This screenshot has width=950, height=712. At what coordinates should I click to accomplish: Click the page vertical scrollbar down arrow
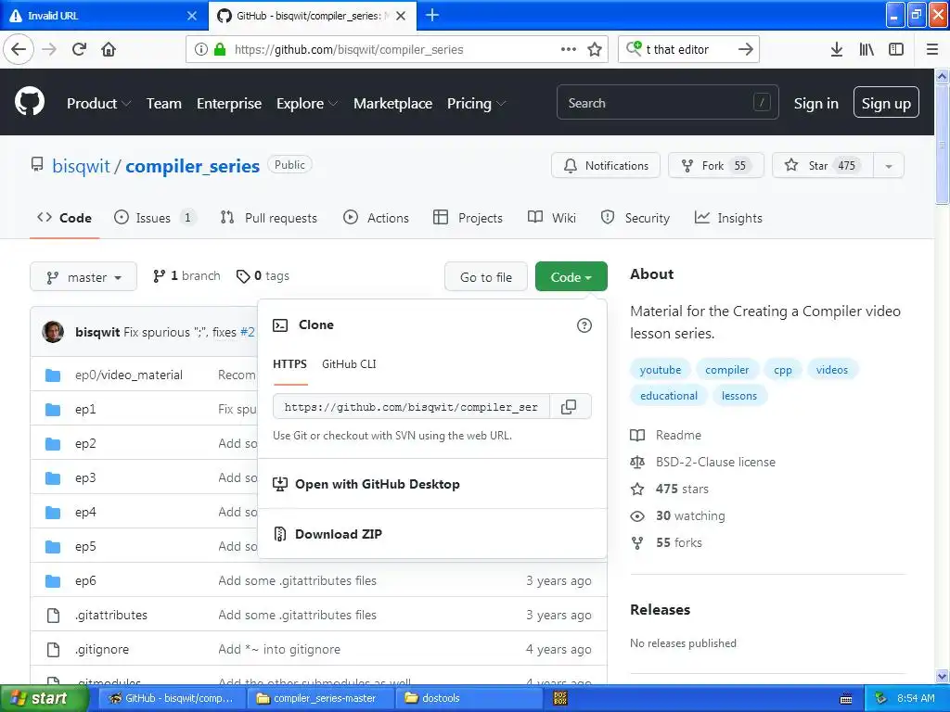point(943,676)
